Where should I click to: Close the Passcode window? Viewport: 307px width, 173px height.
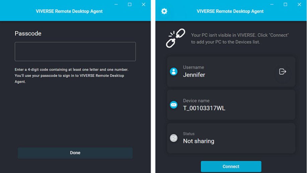tap(144, 4)
